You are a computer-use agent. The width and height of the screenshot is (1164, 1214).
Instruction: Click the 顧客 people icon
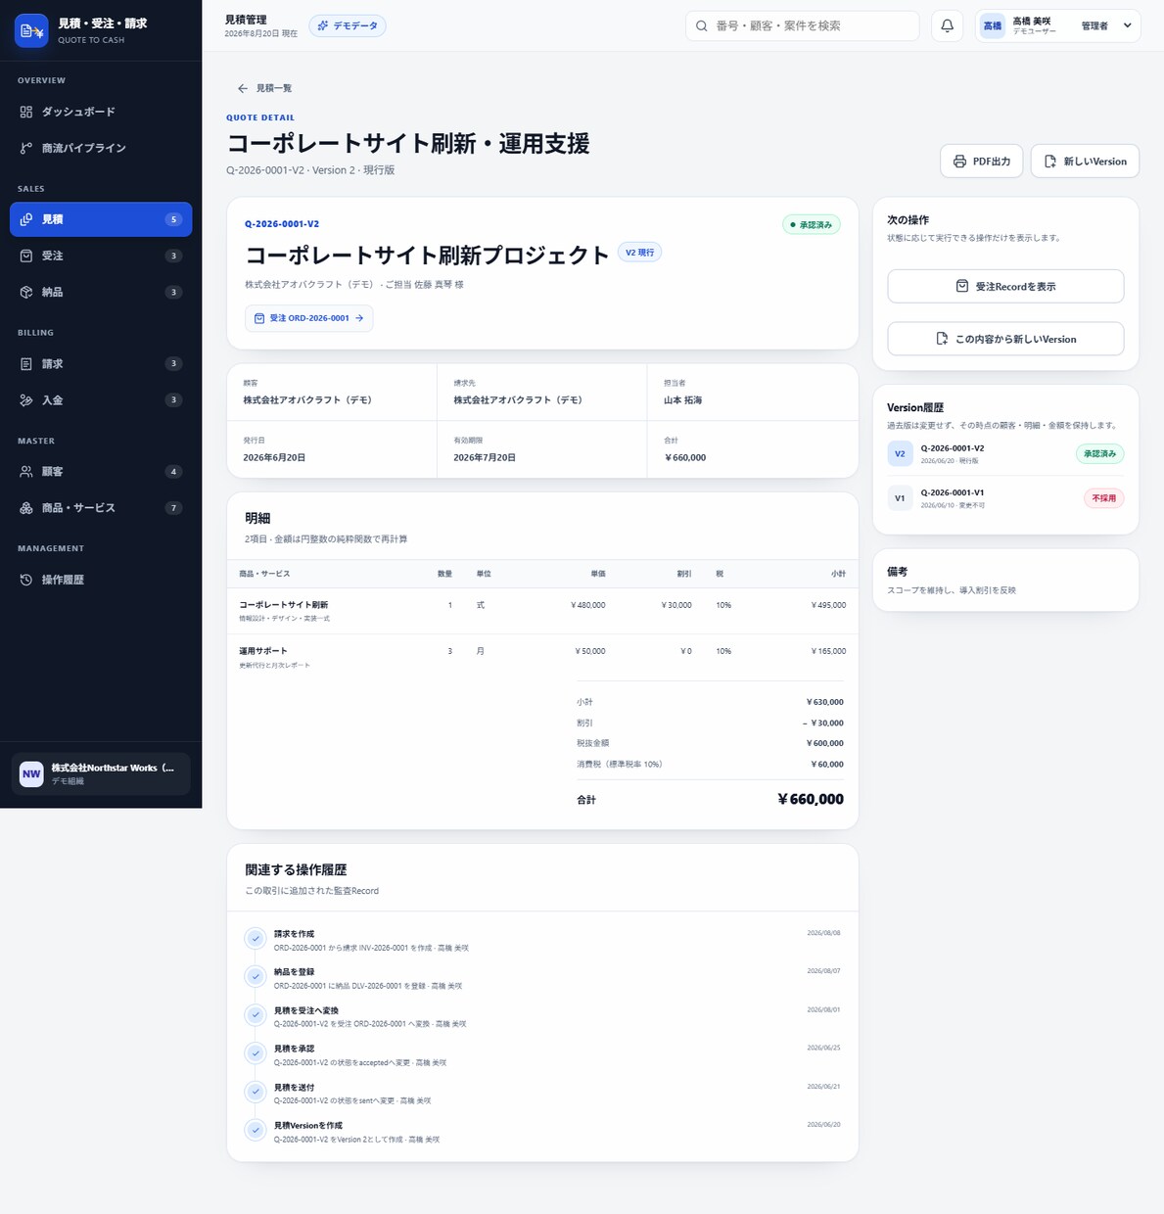tap(26, 471)
